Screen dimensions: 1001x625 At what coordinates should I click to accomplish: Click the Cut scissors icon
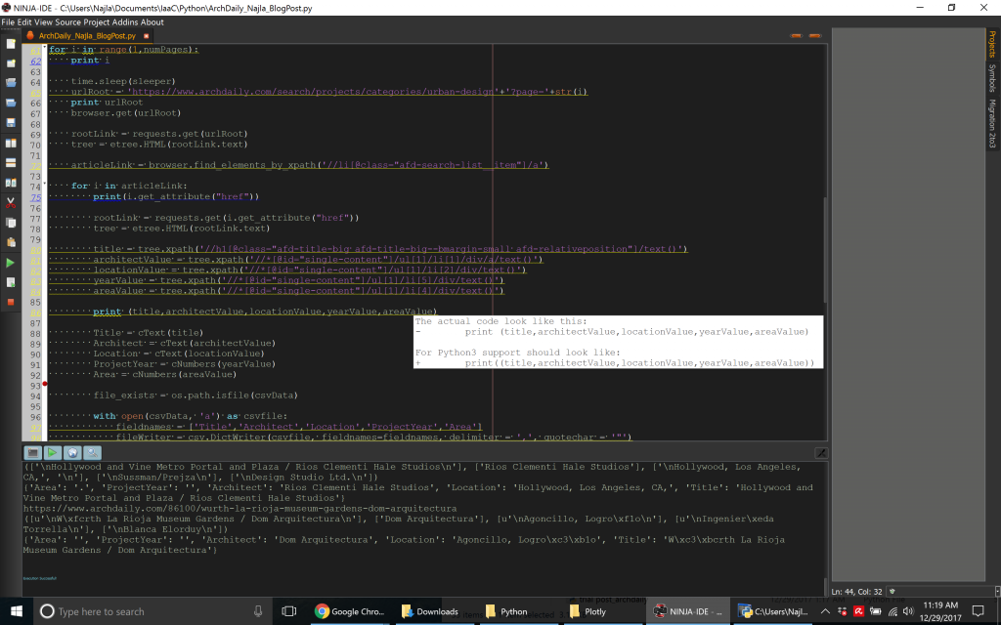tap(11, 203)
